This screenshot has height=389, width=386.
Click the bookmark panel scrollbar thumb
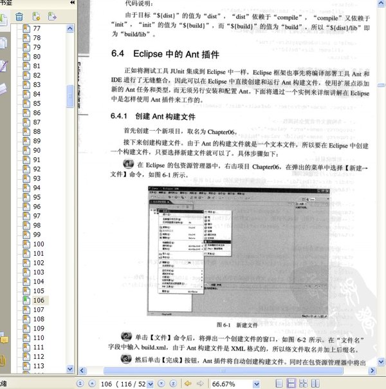[70, 97]
